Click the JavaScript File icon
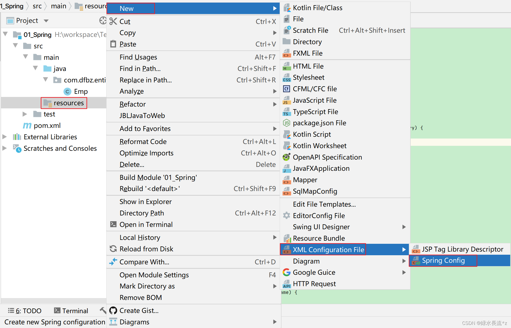Viewport: 511px width, 328px height. coord(287,100)
